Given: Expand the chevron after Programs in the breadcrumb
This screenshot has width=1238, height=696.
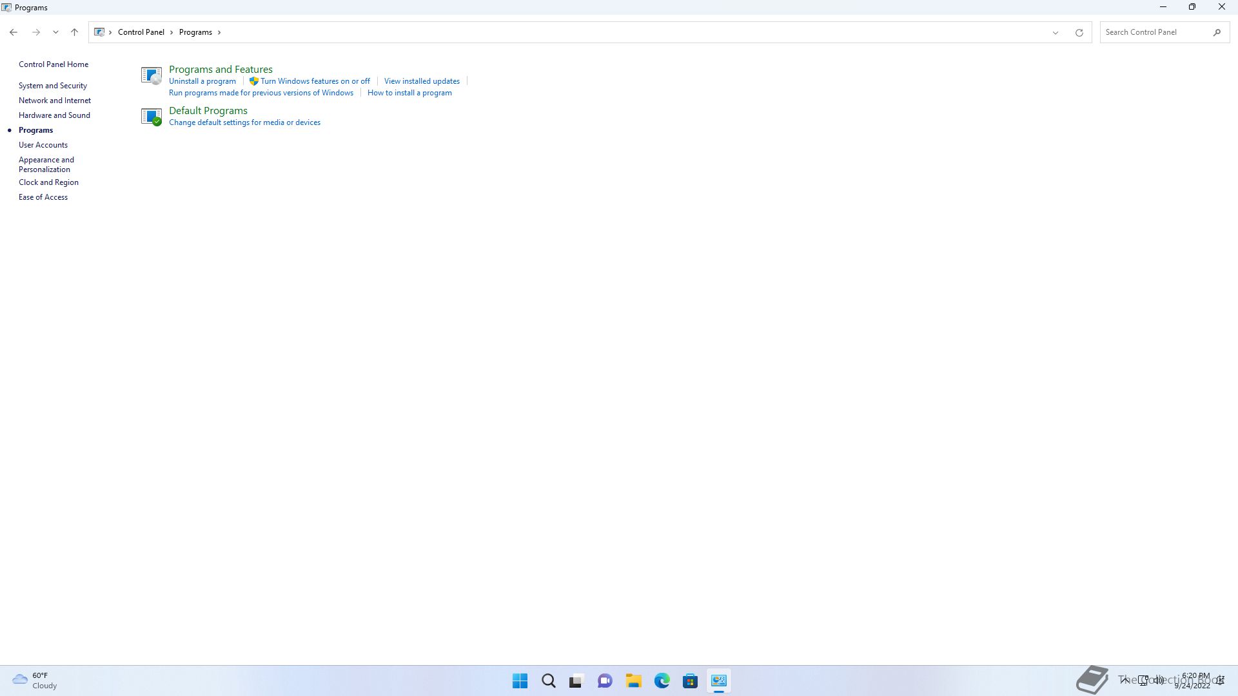Looking at the screenshot, I should click(x=219, y=32).
